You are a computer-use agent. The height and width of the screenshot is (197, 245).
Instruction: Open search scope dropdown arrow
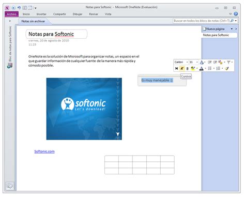tap(236, 21)
